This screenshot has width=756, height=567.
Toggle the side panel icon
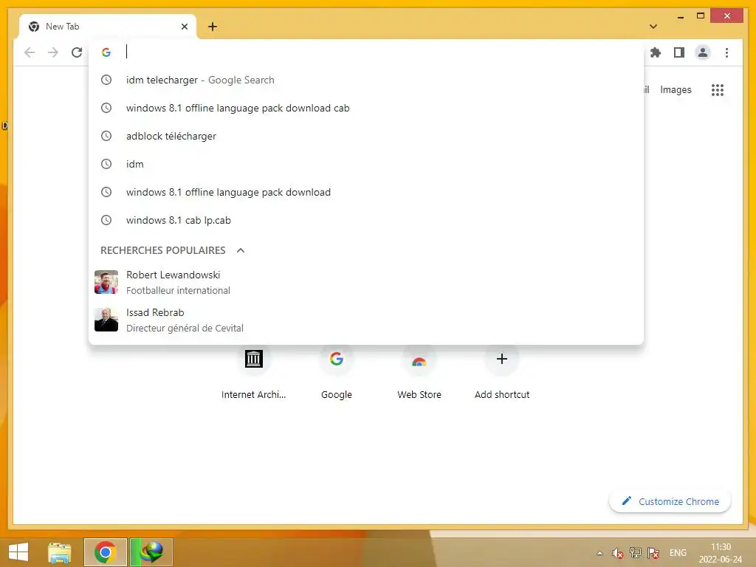(x=679, y=52)
